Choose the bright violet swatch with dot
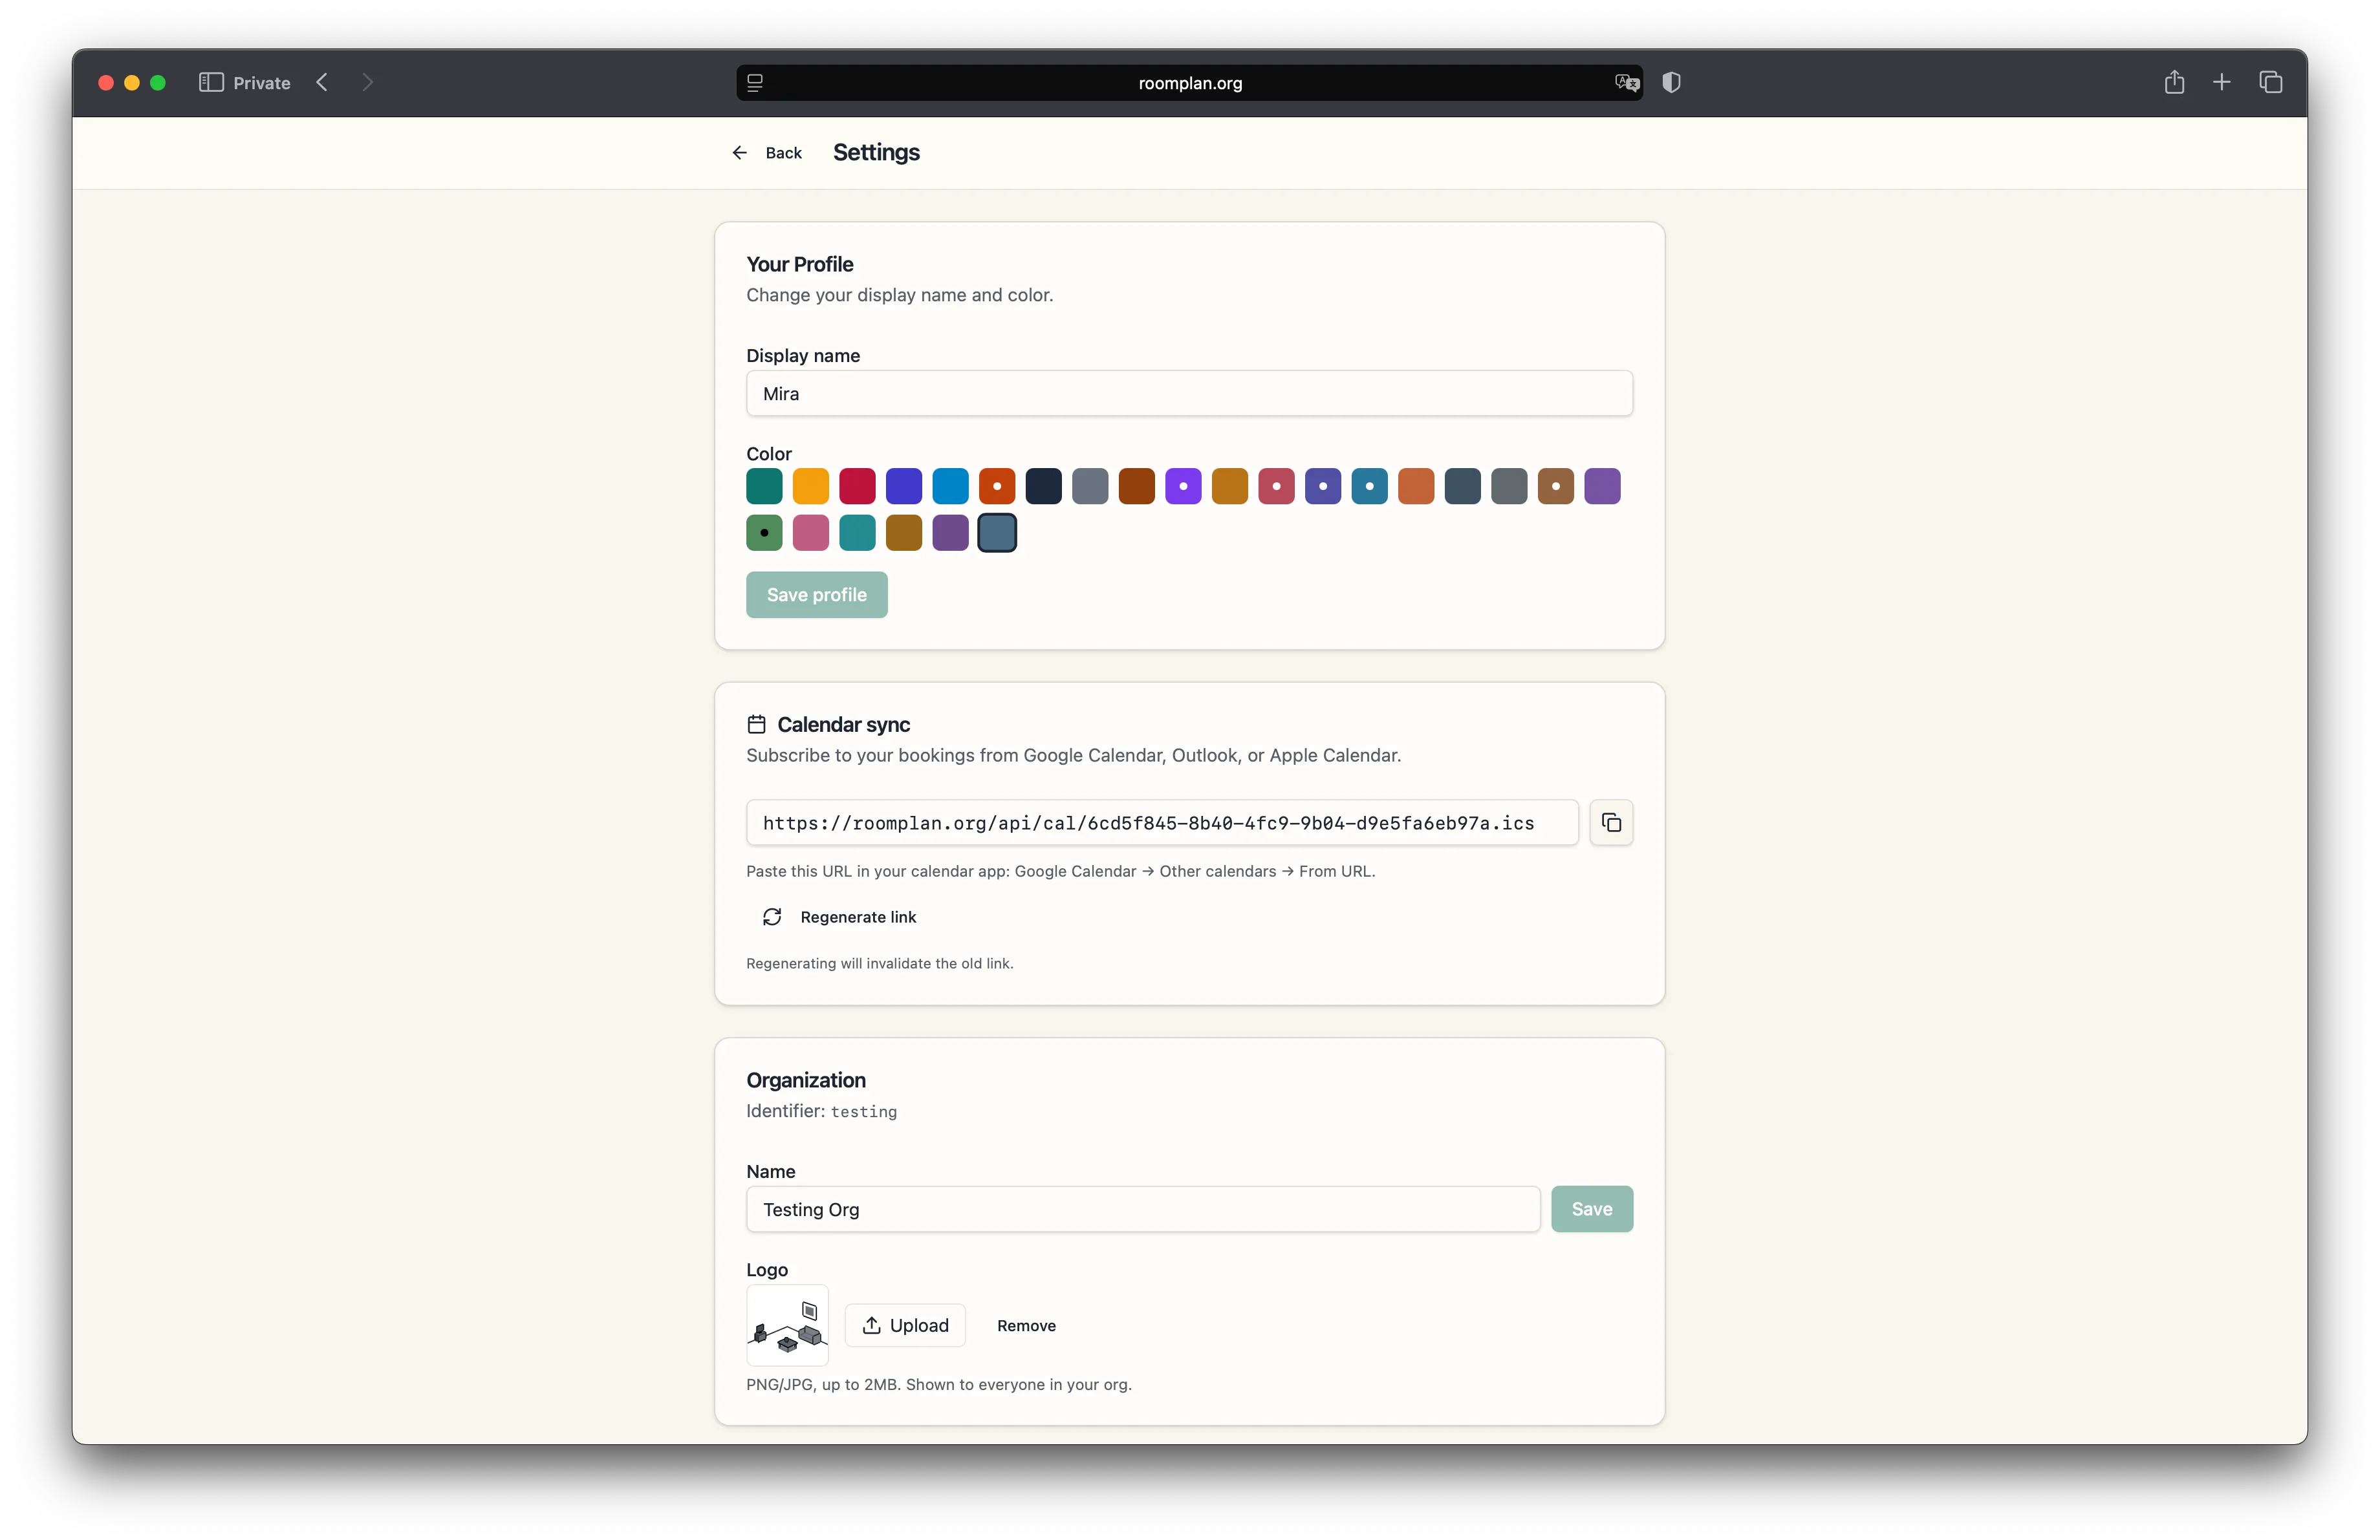 [1183, 486]
